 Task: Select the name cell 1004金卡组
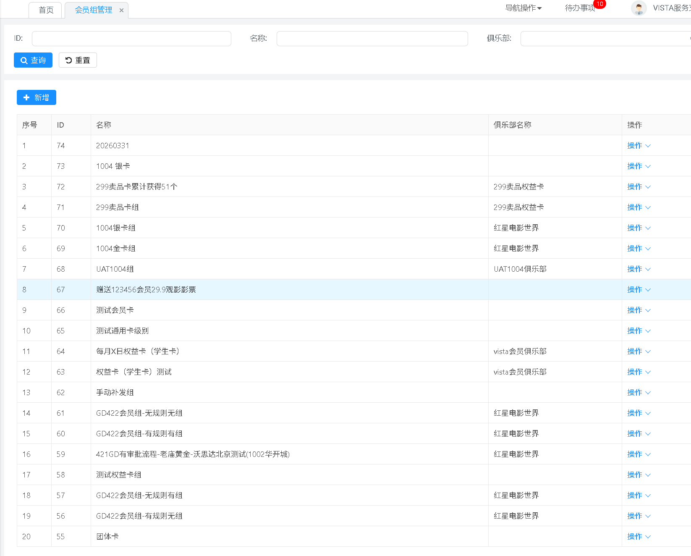click(290, 249)
